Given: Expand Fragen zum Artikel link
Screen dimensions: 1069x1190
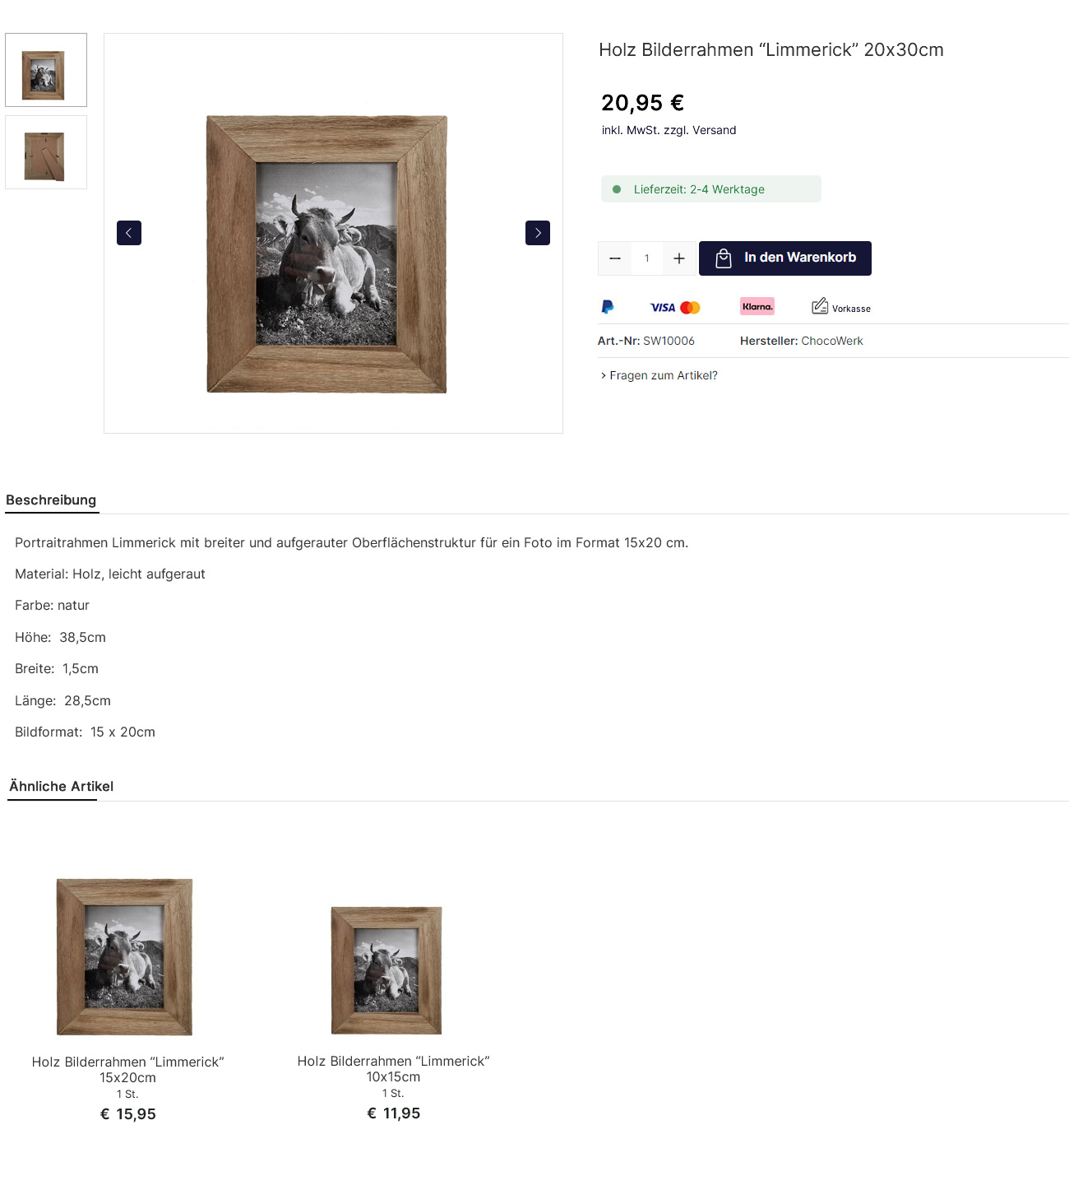Looking at the screenshot, I should click(x=659, y=375).
